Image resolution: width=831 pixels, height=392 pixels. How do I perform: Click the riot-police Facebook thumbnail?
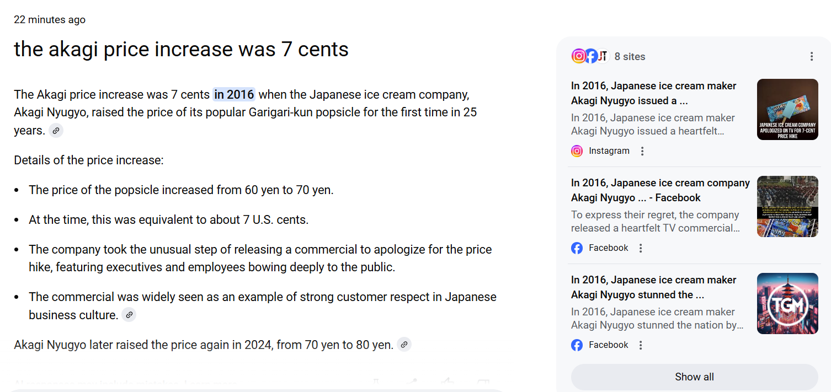(x=787, y=206)
